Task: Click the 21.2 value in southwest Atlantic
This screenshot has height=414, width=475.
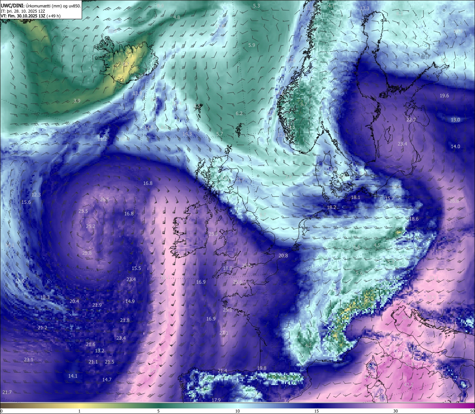Action: coord(42,328)
